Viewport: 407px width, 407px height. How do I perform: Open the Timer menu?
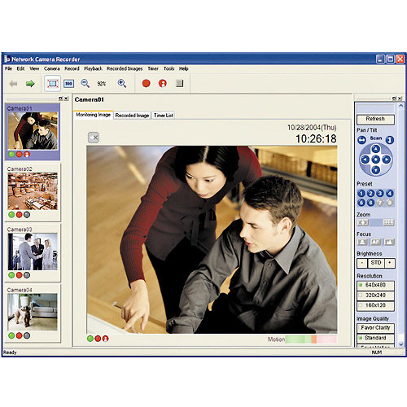click(153, 68)
